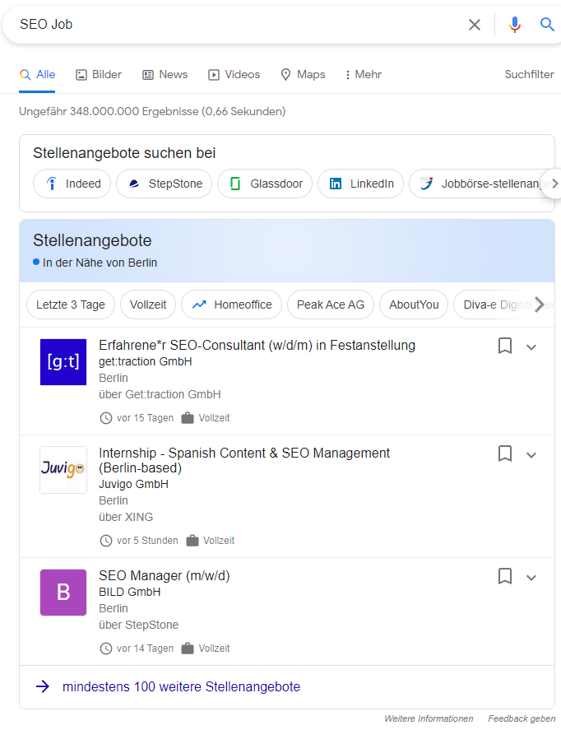Click über XING source text
Screen dimensions: 561x730
(126, 517)
